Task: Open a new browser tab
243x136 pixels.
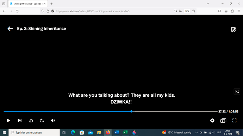Action: 51,4
